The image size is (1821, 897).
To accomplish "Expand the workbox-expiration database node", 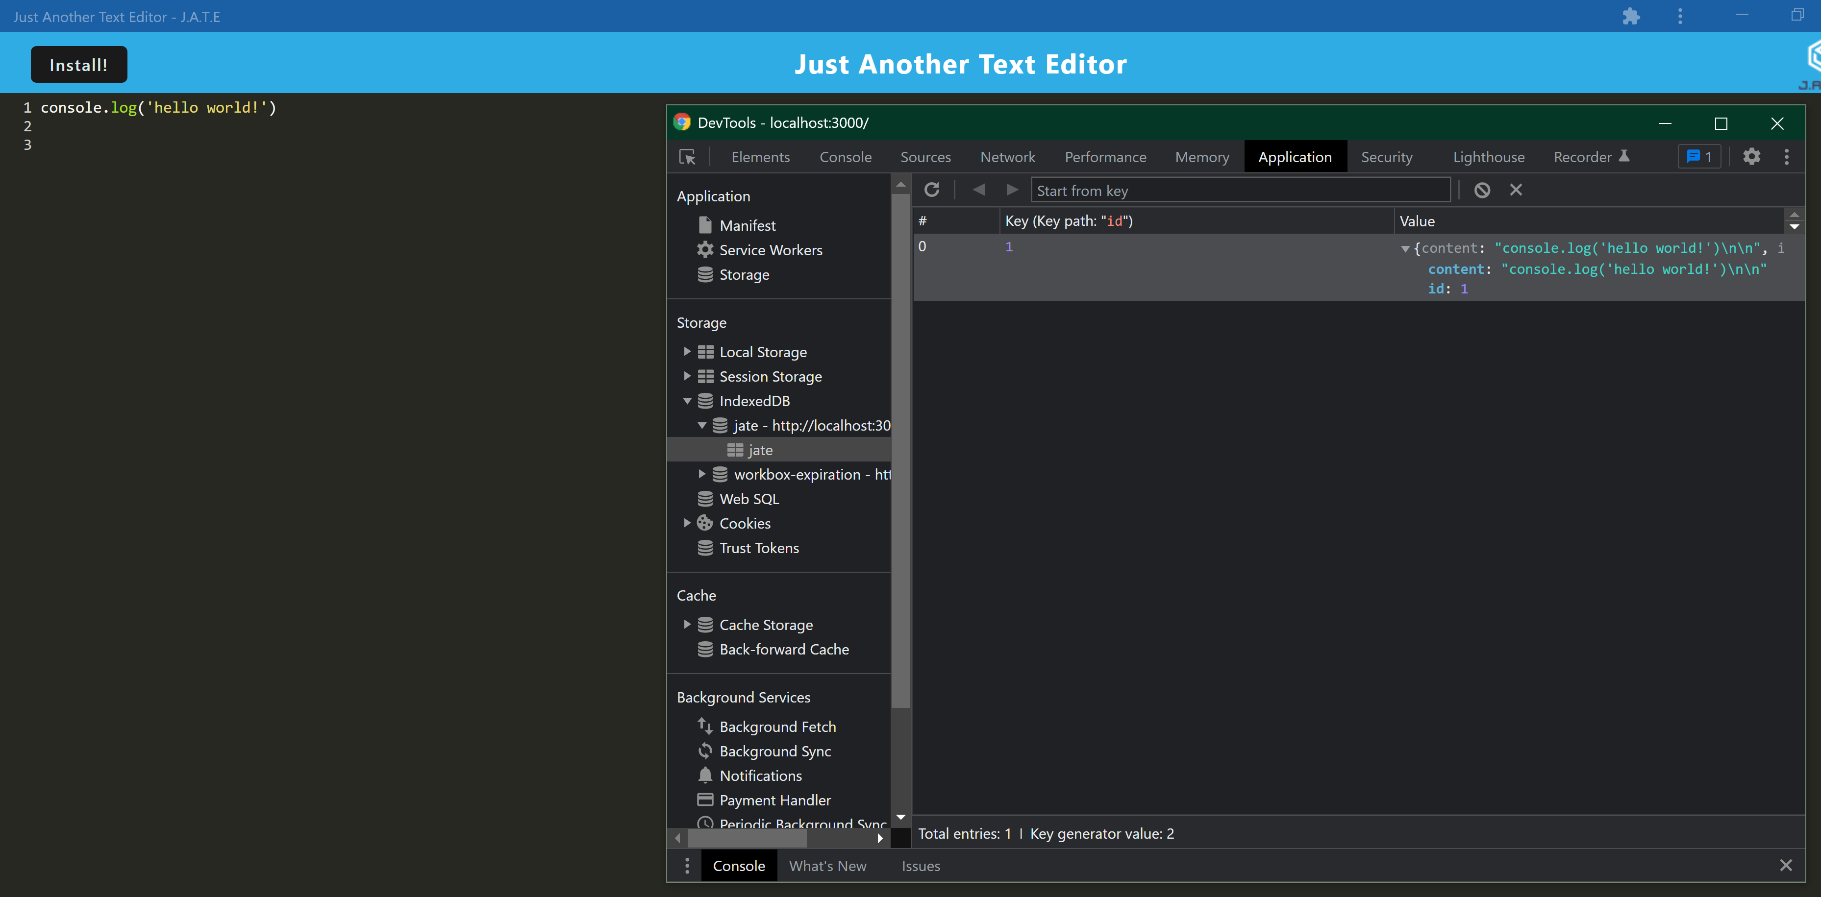I will click(x=701, y=475).
